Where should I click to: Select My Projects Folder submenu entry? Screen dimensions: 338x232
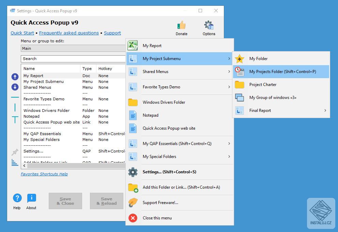click(x=281, y=72)
